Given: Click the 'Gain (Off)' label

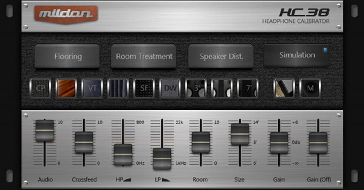Looking at the screenshot, I should (319, 179).
